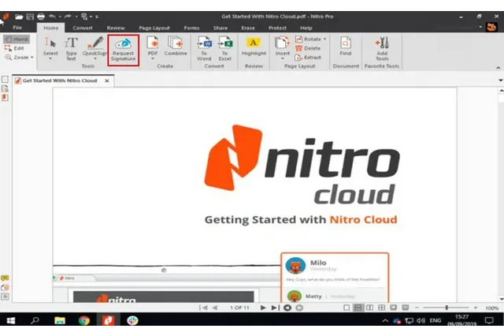Open the QuickSign tool
This screenshot has height=336, width=504.
pyautogui.click(x=96, y=49)
